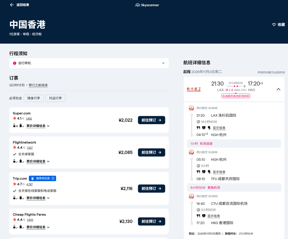This screenshot has height=239, width=288.
Task: Click the 收藏 save label
Action: click(281, 25)
